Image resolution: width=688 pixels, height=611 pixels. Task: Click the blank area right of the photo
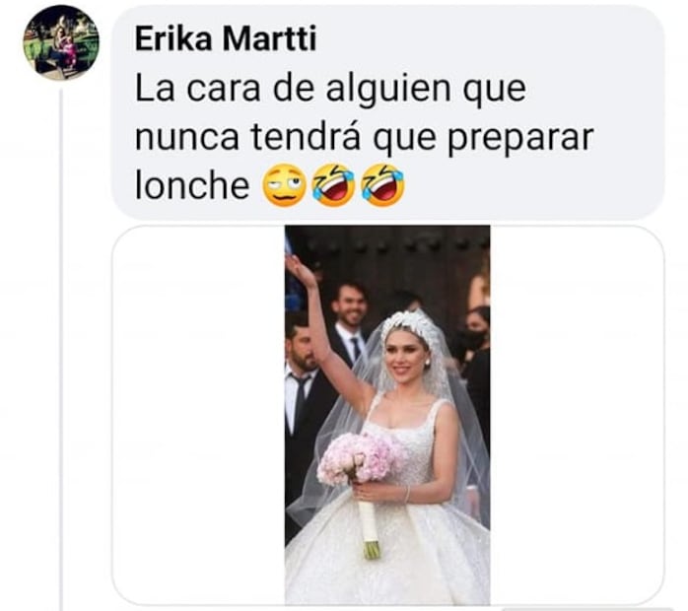click(x=577, y=415)
